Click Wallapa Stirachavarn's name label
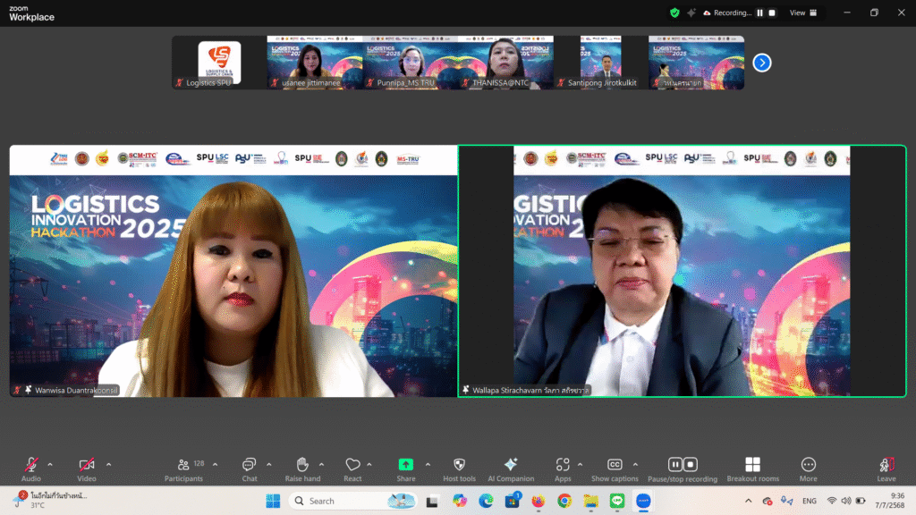The width and height of the screenshot is (916, 515). (530, 390)
